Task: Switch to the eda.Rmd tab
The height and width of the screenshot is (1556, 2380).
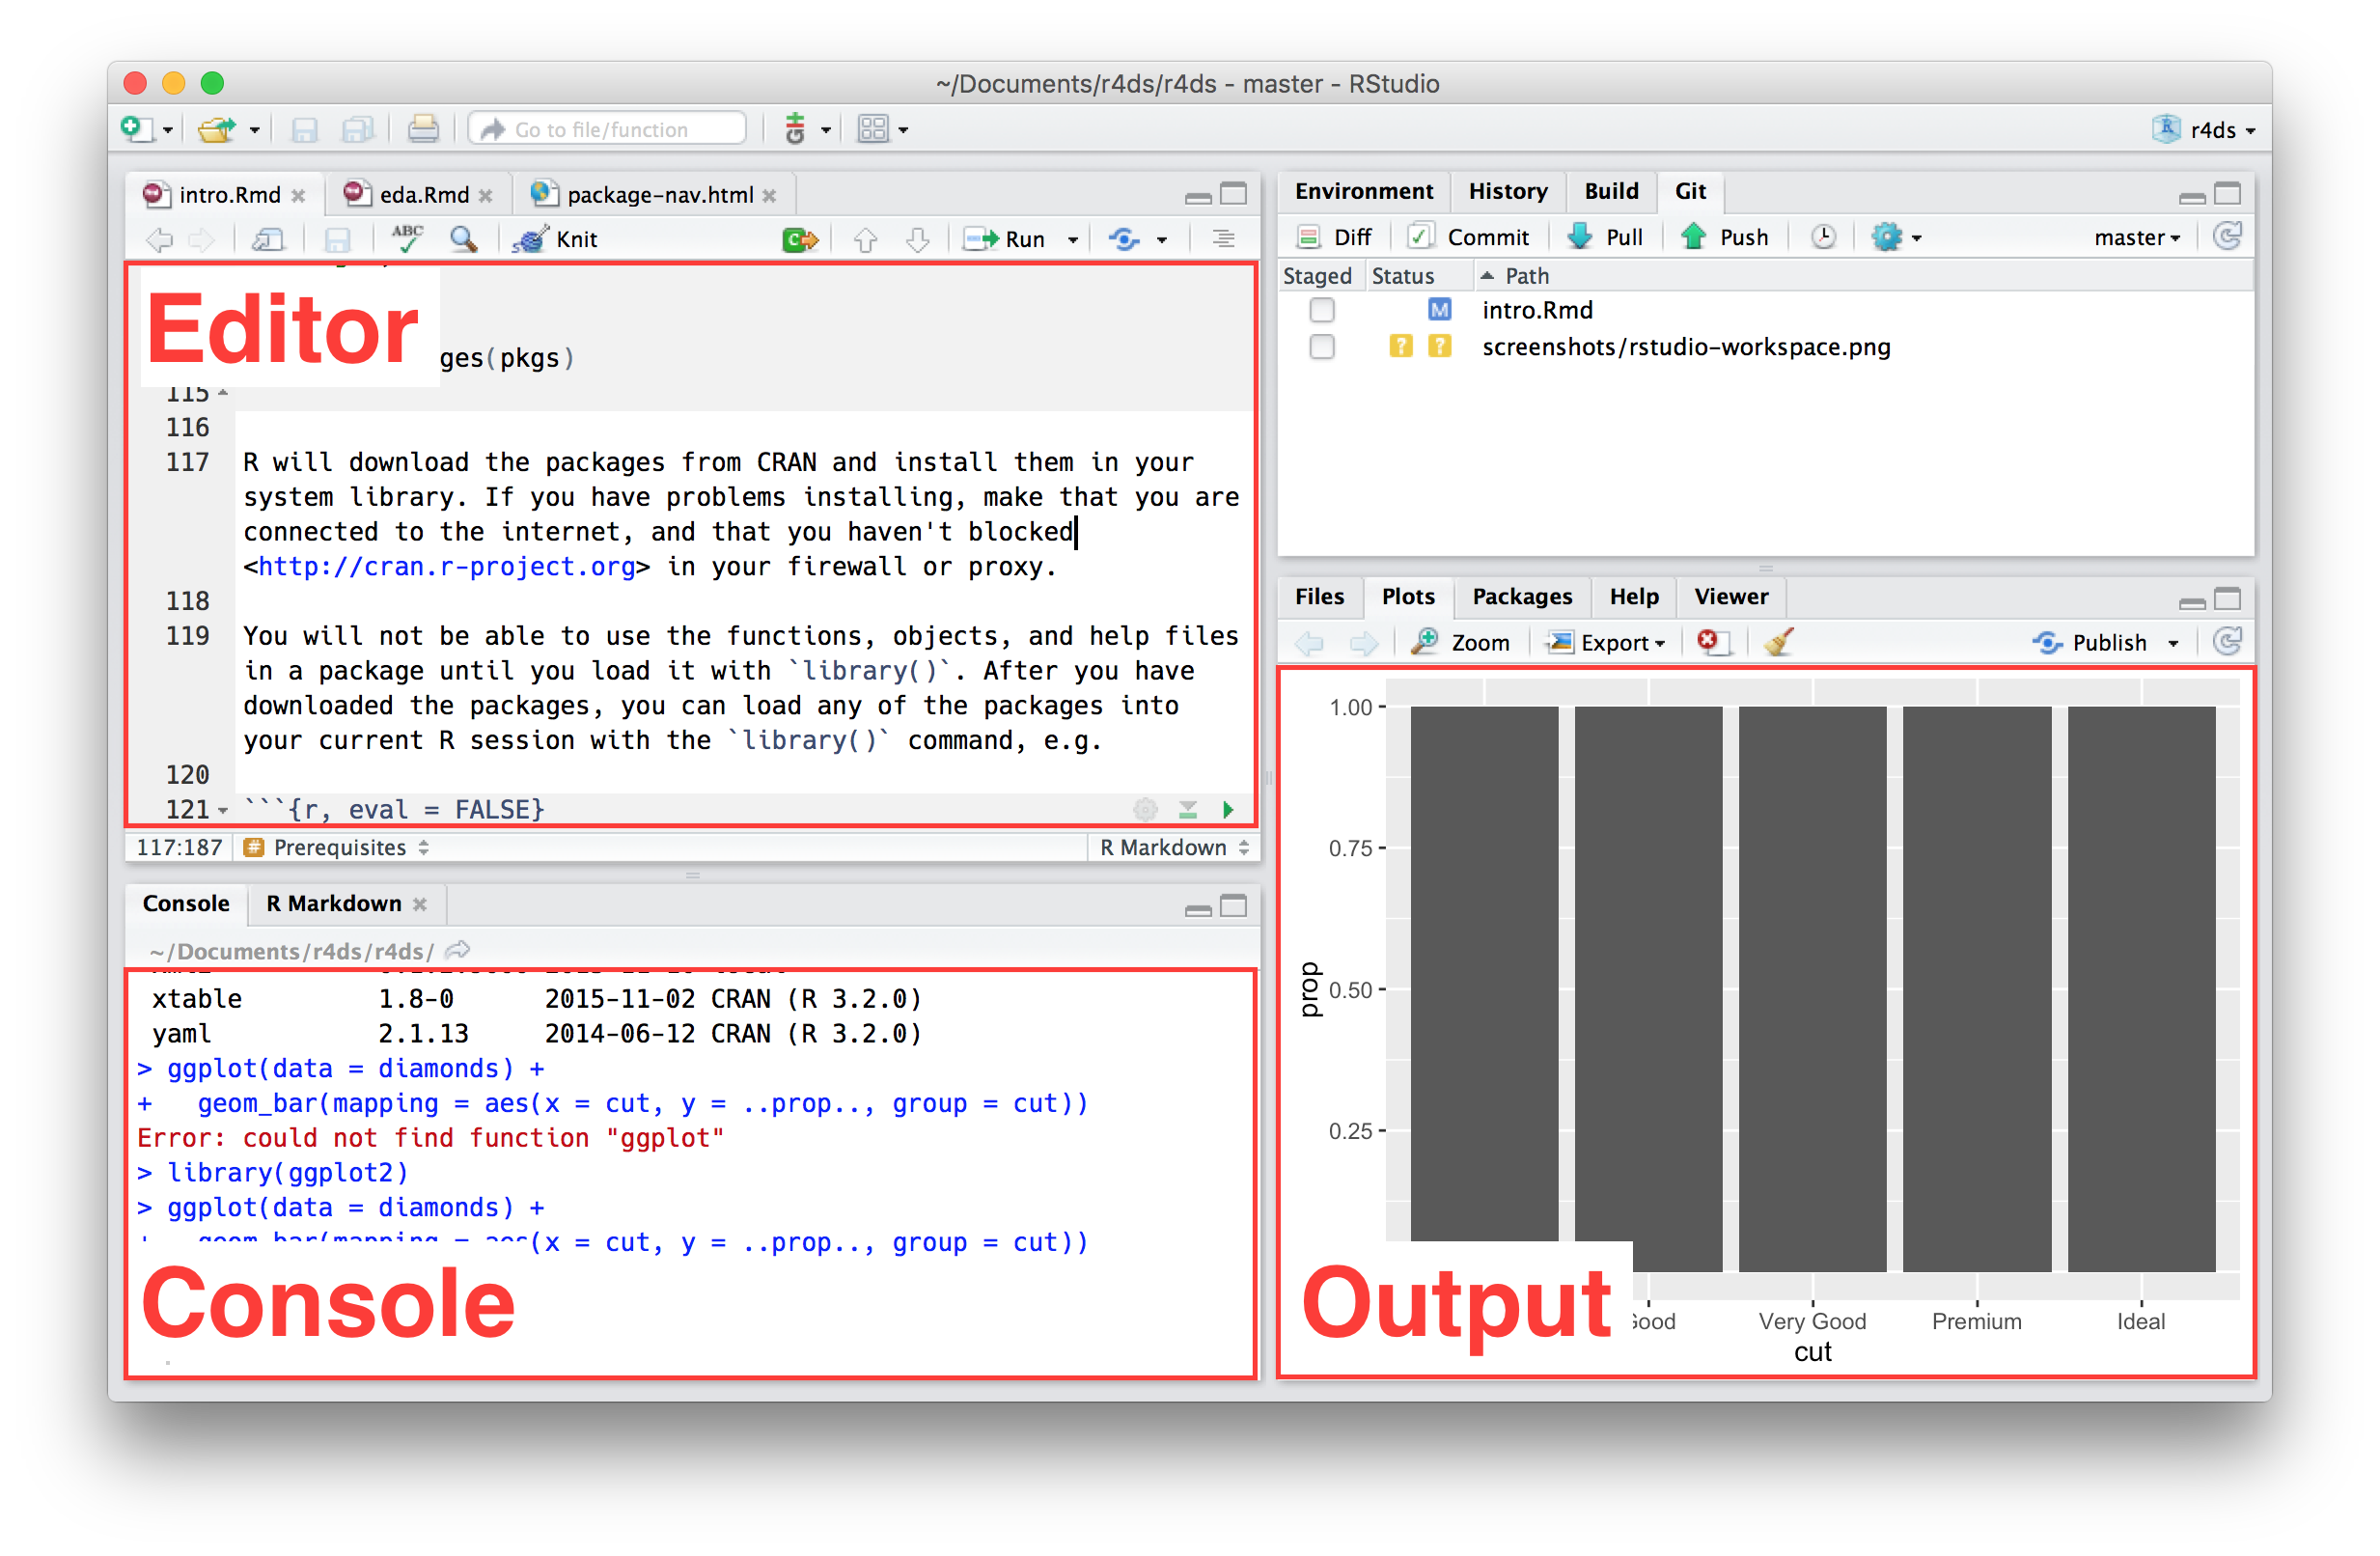Action: tap(417, 194)
